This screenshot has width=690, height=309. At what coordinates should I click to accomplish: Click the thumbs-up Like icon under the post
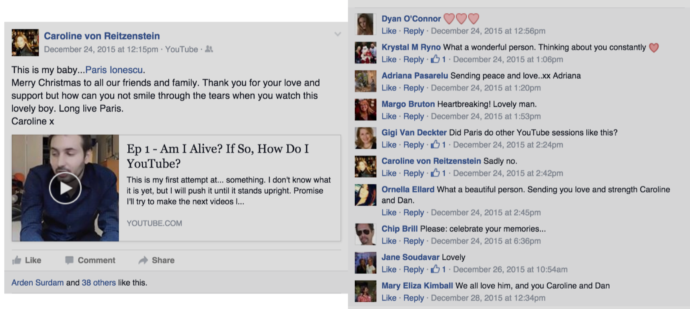17,260
